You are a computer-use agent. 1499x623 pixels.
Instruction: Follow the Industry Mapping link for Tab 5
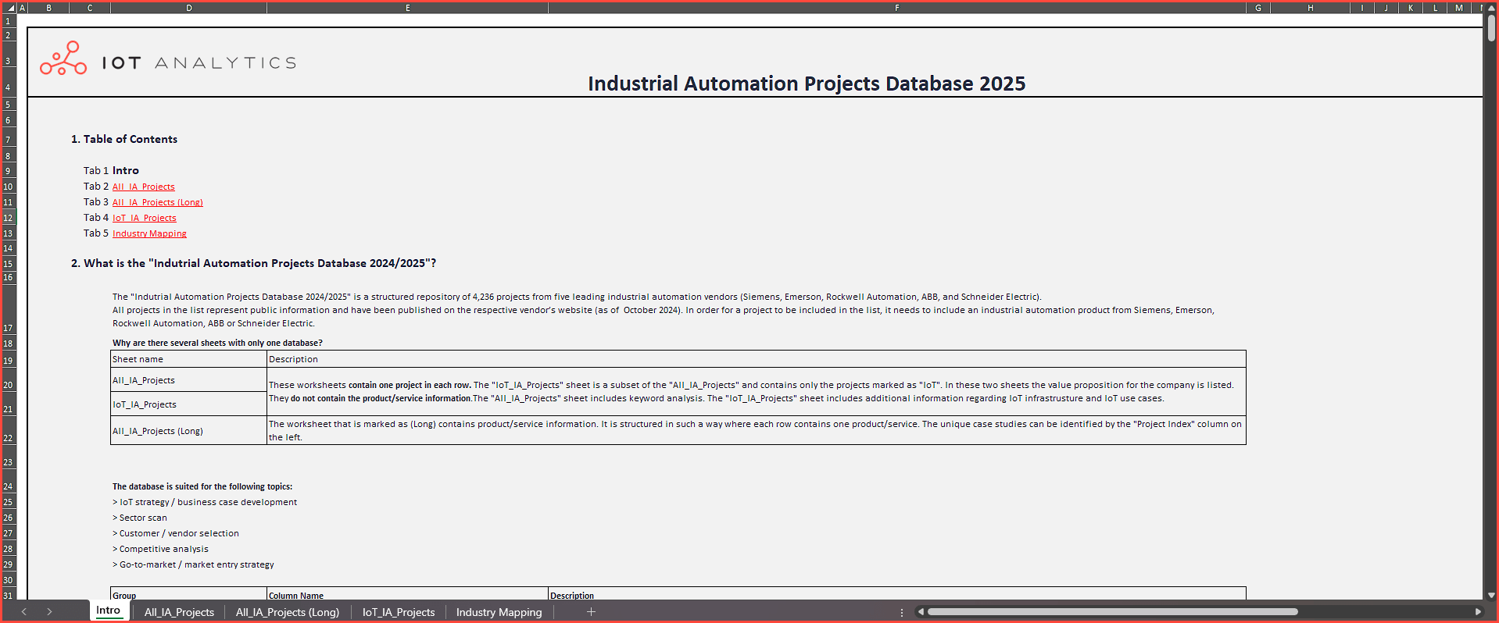click(x=149, y=233)
